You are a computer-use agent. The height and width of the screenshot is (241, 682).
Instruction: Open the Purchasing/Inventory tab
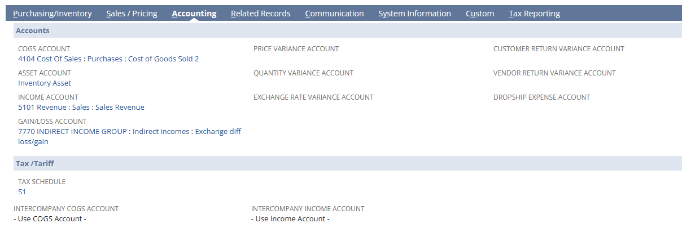point(52,14)
